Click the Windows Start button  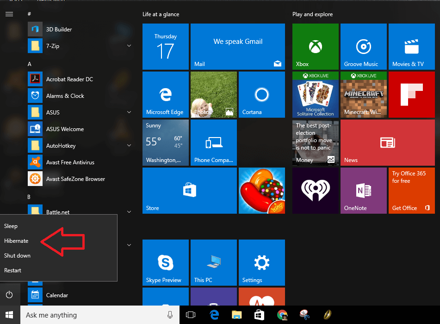9,315
